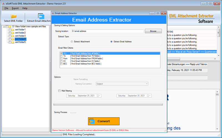Check the eml folder4 checkbox
222x138 pixels.
pyautogui.click(x=10, y=39)
